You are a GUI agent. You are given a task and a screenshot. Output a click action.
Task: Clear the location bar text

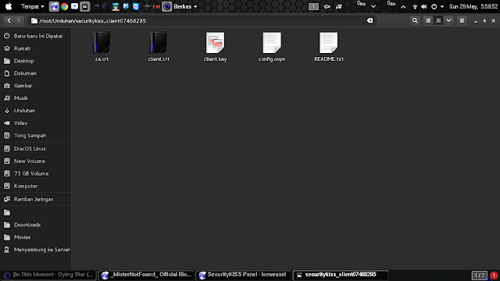(370, 21)
